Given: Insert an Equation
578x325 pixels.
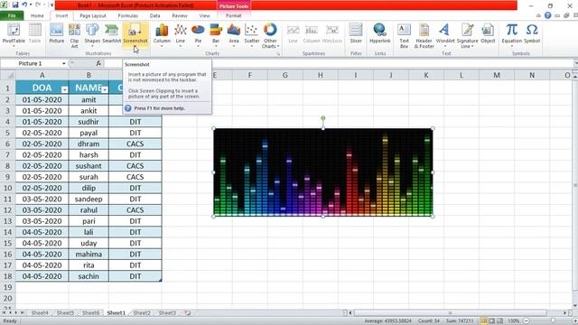Looking at the screenshot, I should (512, 34).
